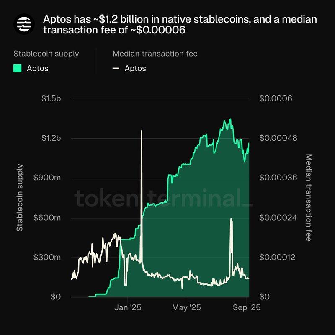
Task: Click the Jan '25 x-axis marker
Action: [128, 308]
